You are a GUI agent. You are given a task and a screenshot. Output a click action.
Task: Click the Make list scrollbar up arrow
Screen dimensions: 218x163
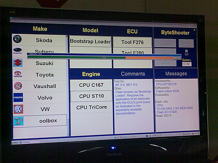(x=67, y=37)
